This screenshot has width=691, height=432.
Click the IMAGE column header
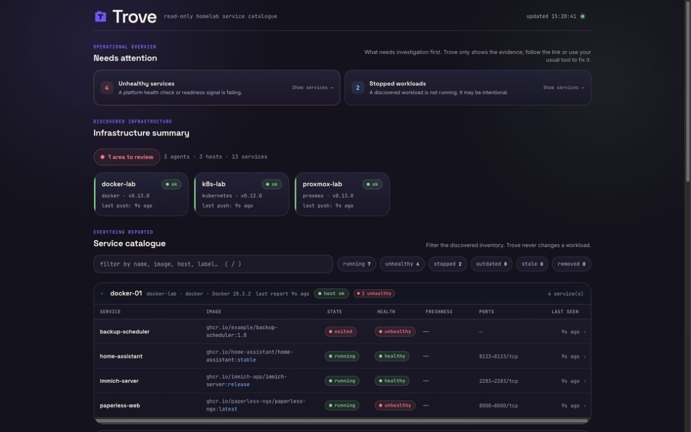(213, 312)
